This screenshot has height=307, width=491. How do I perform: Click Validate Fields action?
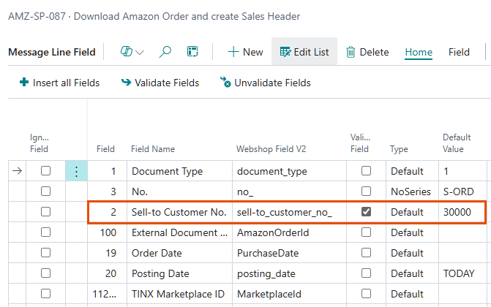click(160, 83)
